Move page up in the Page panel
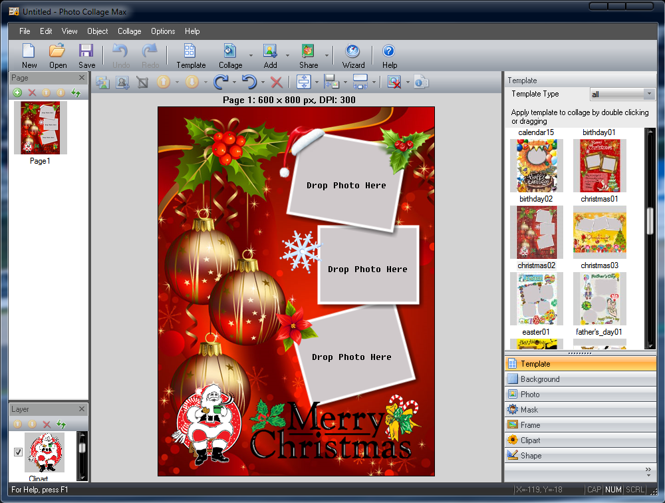665x503 pixels. pos(47,92)
